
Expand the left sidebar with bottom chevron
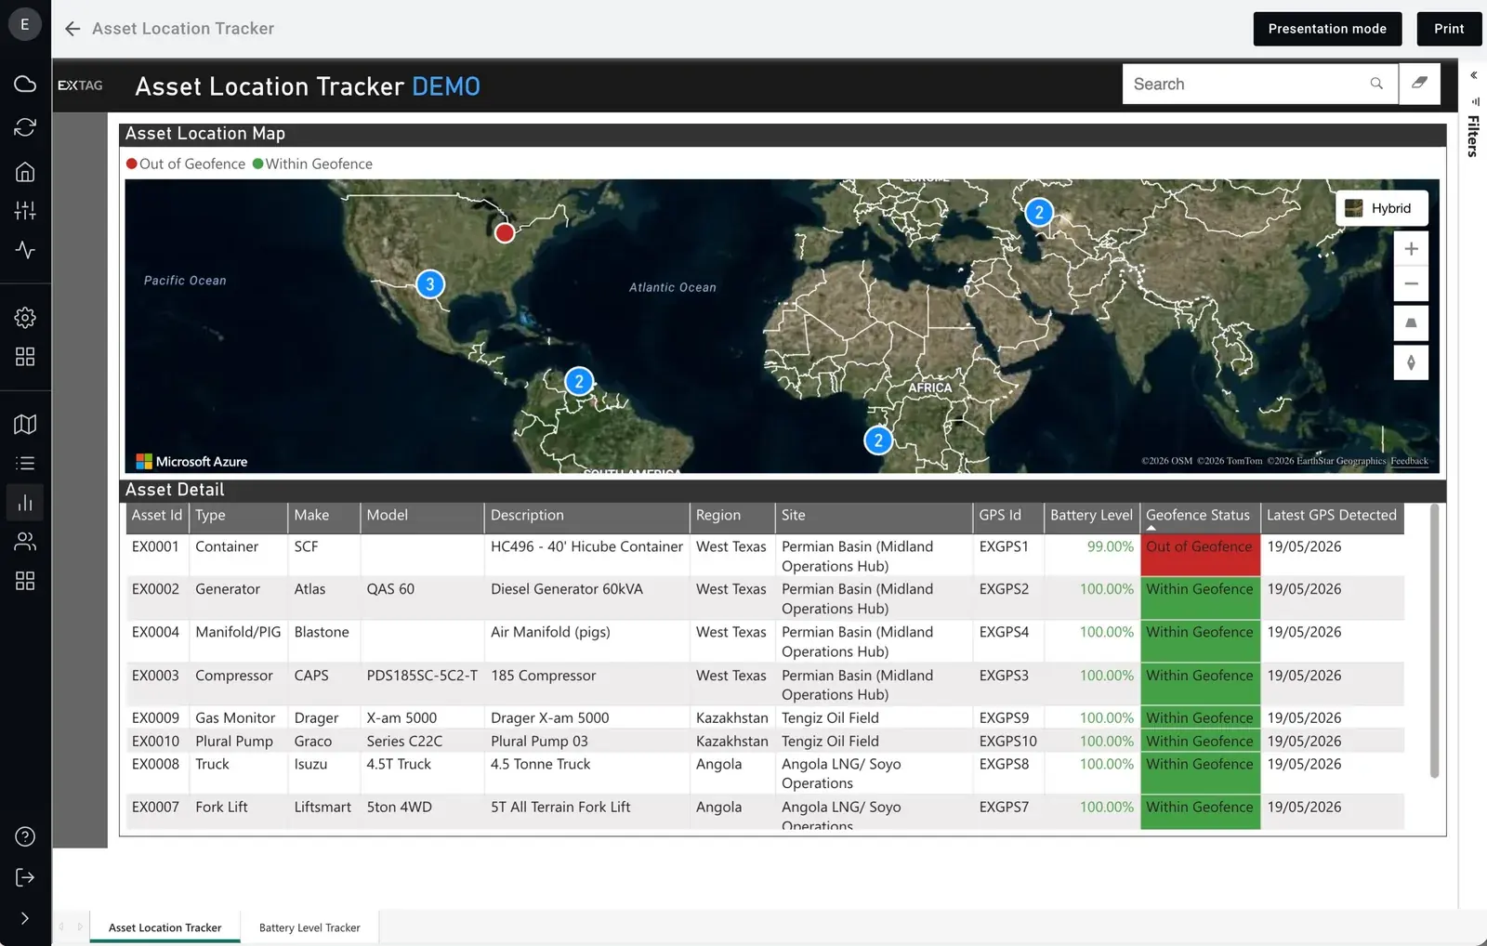[x=25, y=918]
